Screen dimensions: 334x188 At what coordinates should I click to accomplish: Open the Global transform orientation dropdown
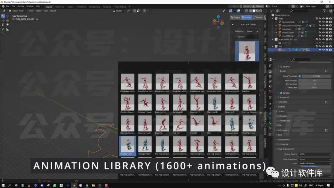[118, 11]
